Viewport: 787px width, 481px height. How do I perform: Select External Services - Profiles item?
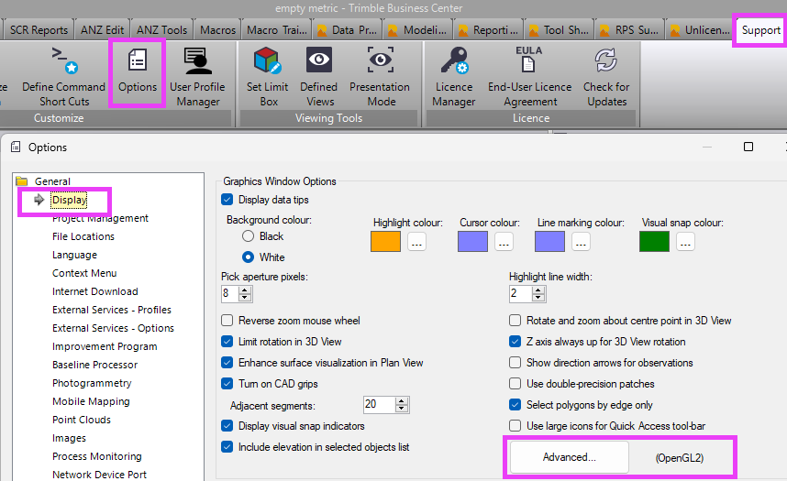(x=111, y=310)
